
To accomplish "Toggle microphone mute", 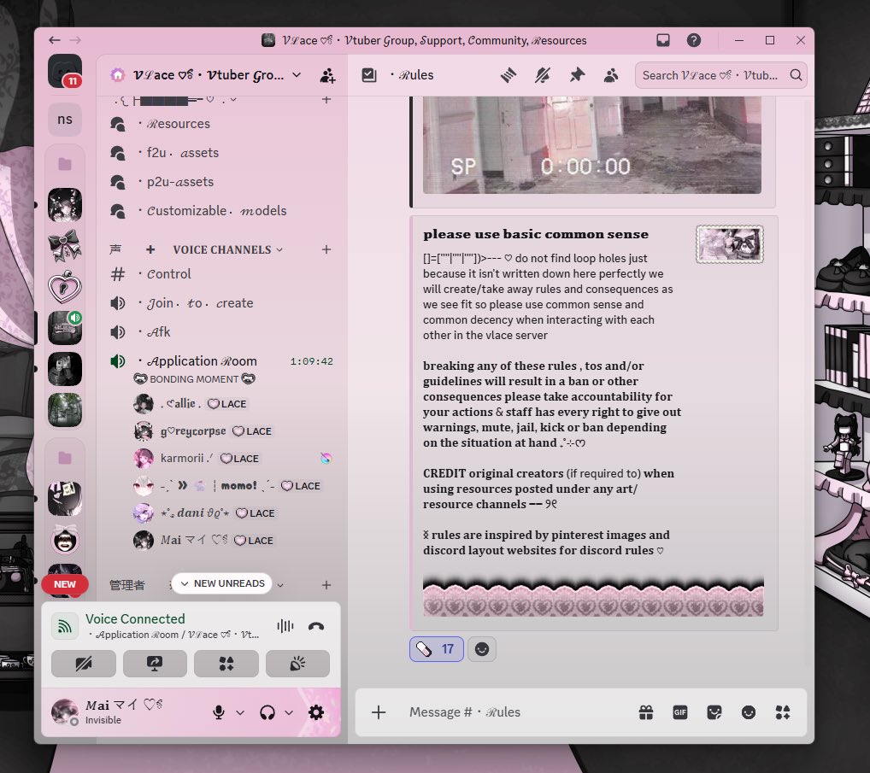I will tap(219, 712).
